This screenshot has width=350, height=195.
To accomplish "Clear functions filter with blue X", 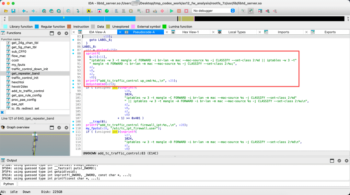I will 2,112.
